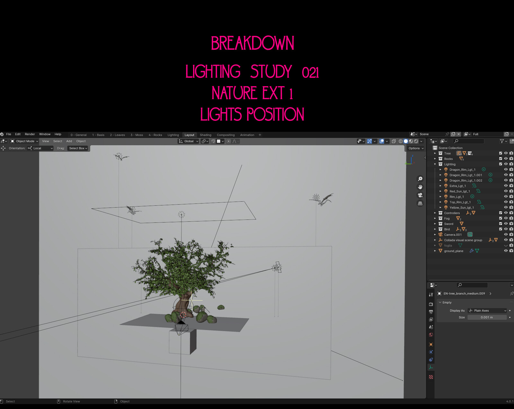Open the Plain Axes display dropdown
The image size is (514, 409).
487,311
